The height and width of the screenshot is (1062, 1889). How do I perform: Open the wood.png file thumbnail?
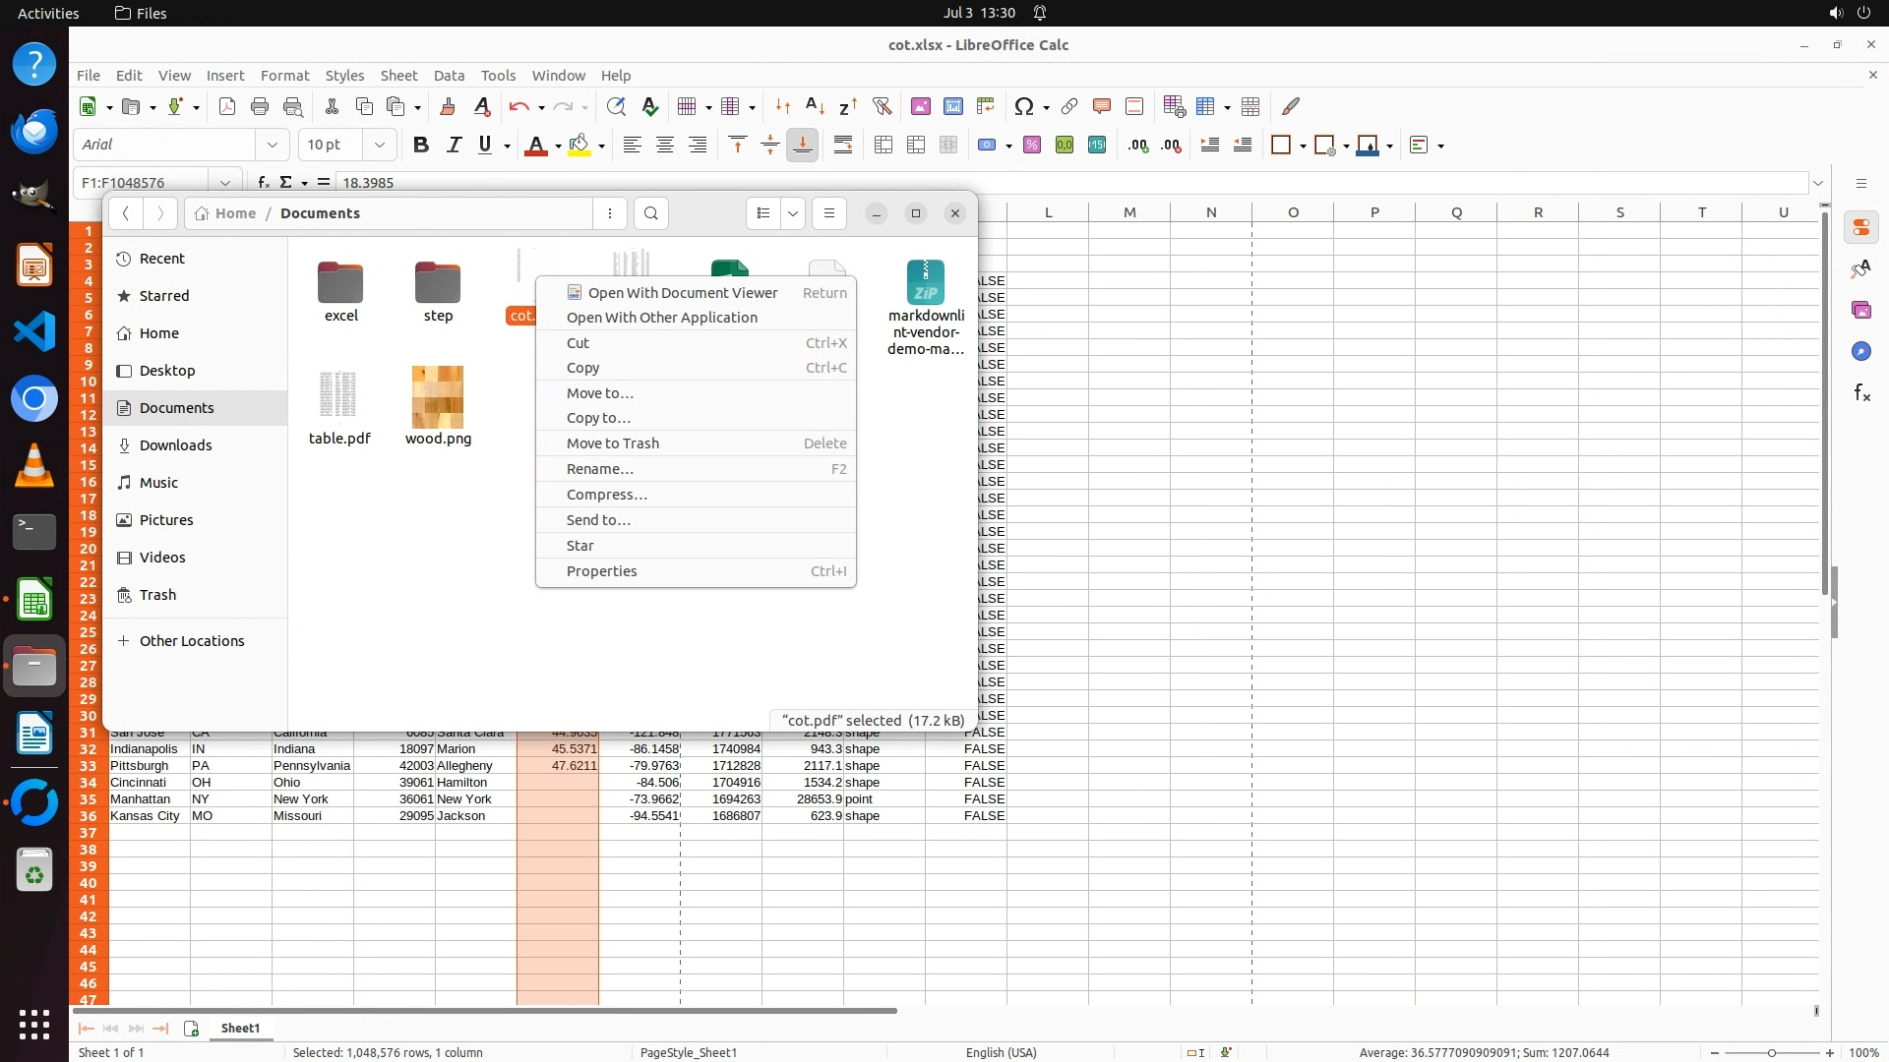438,396
